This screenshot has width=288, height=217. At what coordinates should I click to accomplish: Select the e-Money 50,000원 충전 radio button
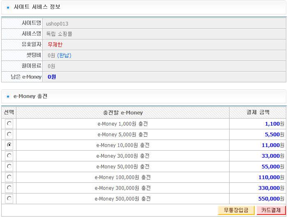coord(9,166)
